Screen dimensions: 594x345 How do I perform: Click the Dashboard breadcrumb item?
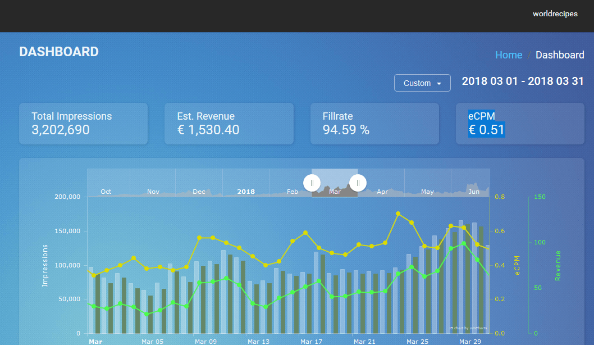559,55
